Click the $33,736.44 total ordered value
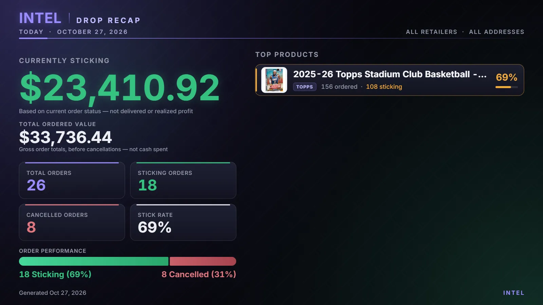 coord(65,137)
